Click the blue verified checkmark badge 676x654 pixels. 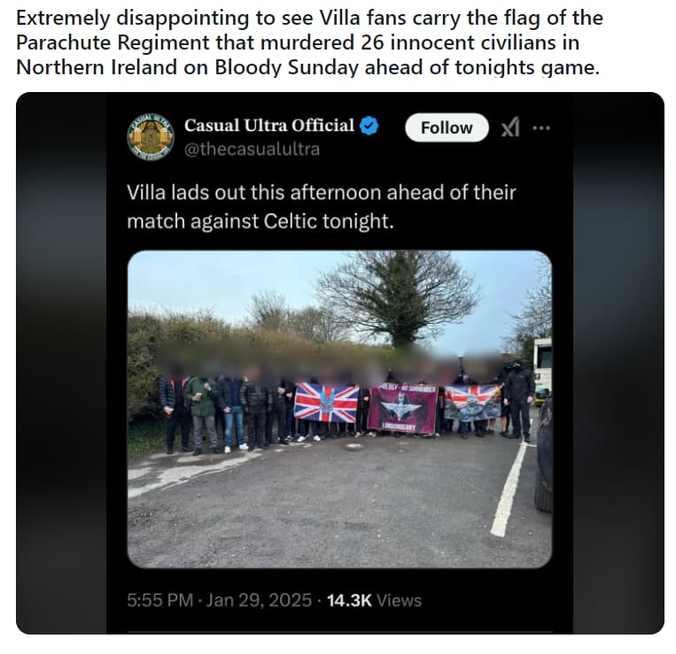point(369,127)
